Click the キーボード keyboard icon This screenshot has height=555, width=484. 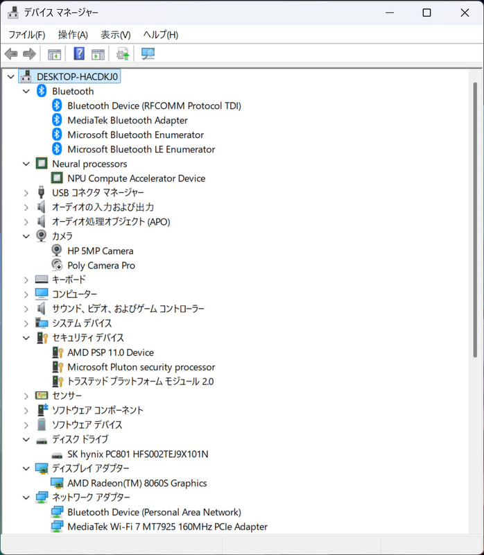(42, 280)
